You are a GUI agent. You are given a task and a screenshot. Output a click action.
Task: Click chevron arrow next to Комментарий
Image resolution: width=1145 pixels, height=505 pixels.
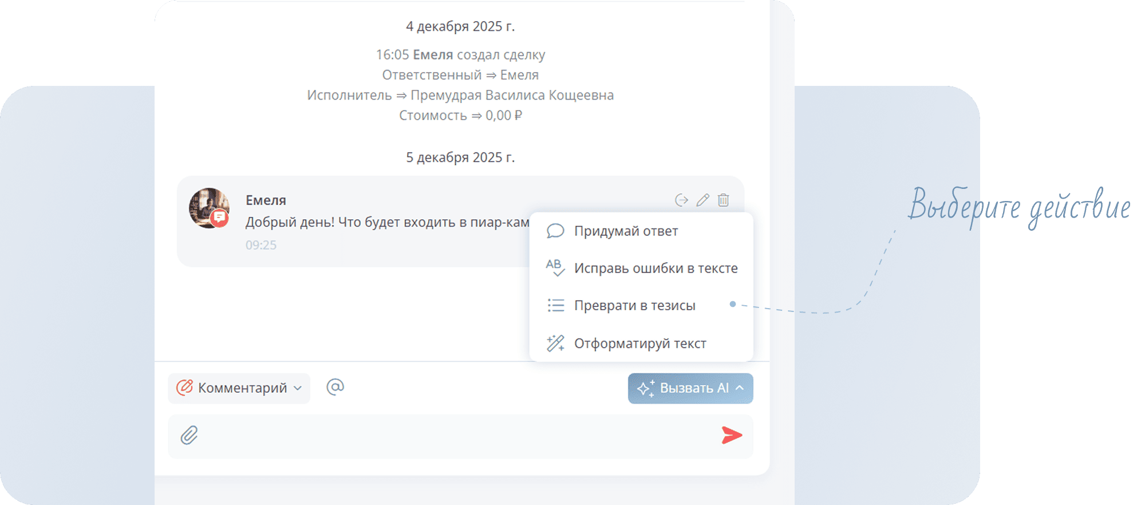(298, 388)
